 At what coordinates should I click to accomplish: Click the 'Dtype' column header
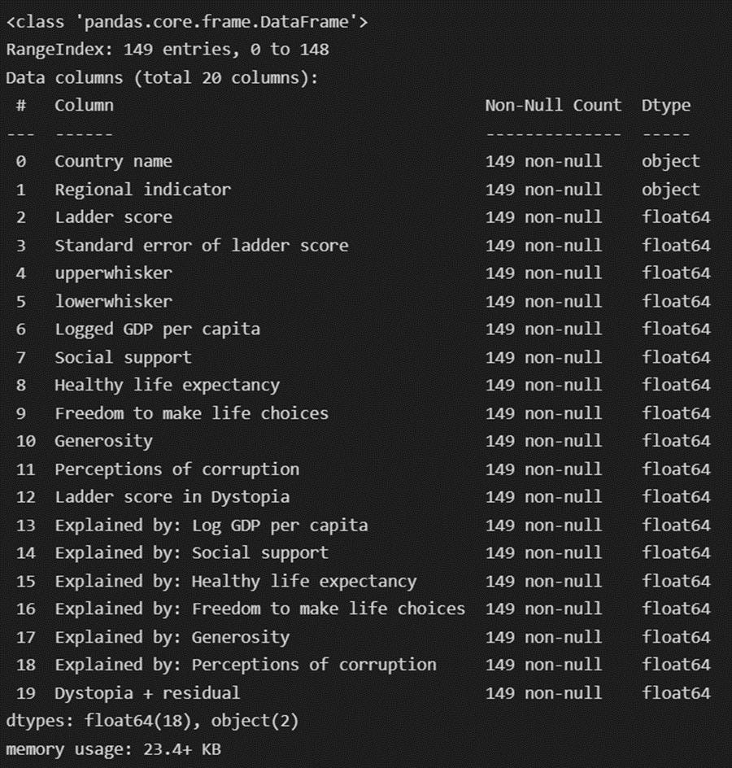[x=666, y=106]
